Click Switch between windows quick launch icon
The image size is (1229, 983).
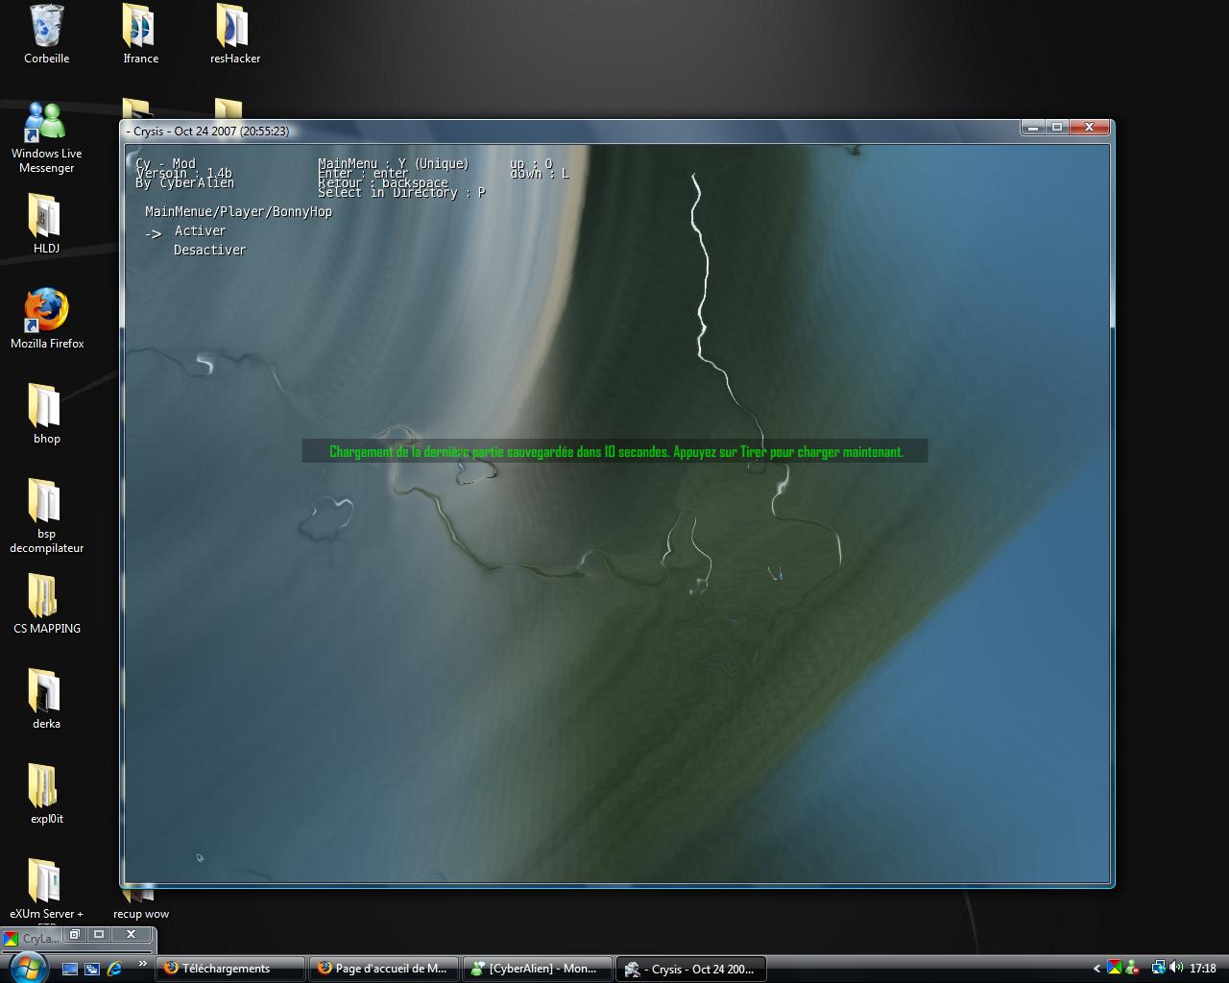92,969
